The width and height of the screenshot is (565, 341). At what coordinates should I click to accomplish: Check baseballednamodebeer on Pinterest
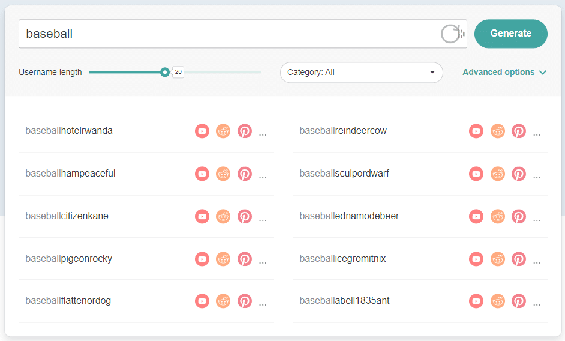click(x=519, y=216)
